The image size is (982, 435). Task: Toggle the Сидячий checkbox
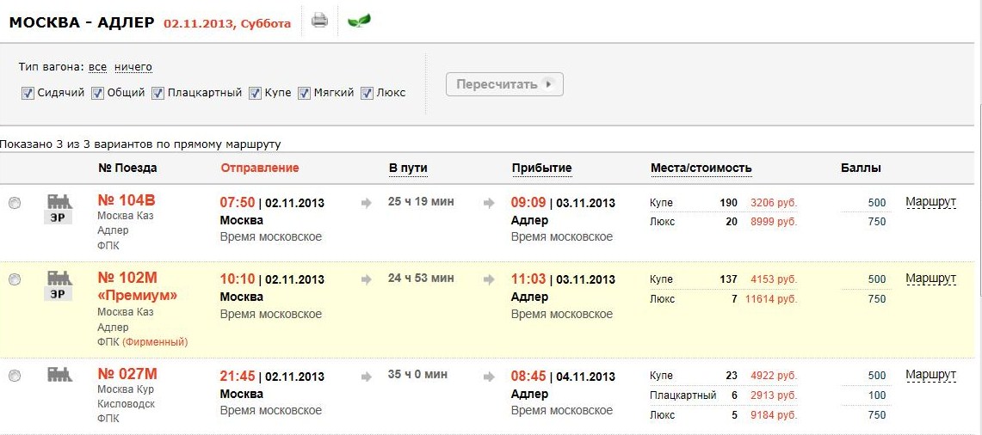tap(28, 93)
